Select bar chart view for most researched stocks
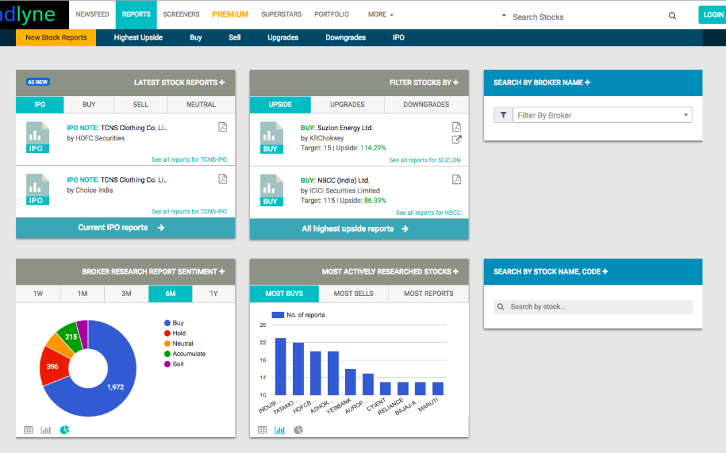 [280, 430]
